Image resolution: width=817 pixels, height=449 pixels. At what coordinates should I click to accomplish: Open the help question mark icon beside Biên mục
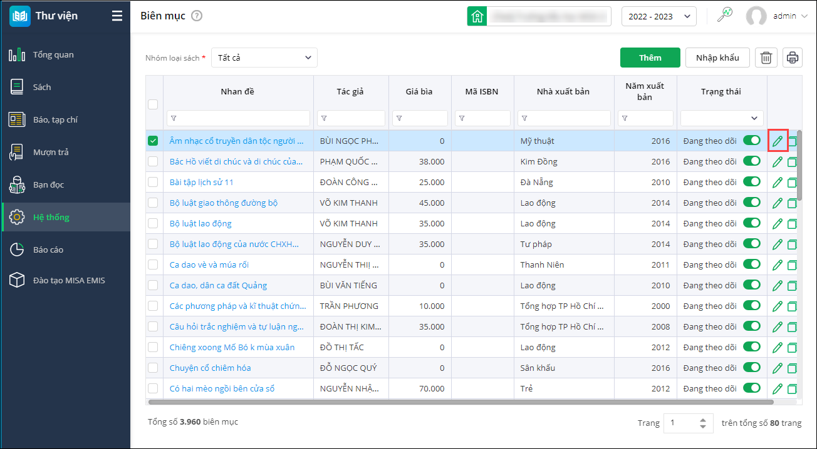197,16
